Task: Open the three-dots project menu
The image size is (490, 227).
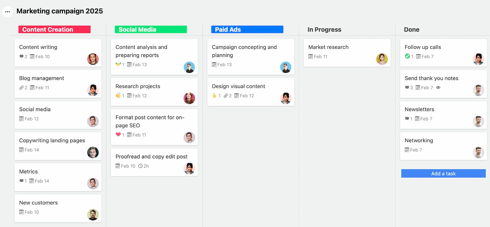Action: pyautogui.click(x=7, y=12)
